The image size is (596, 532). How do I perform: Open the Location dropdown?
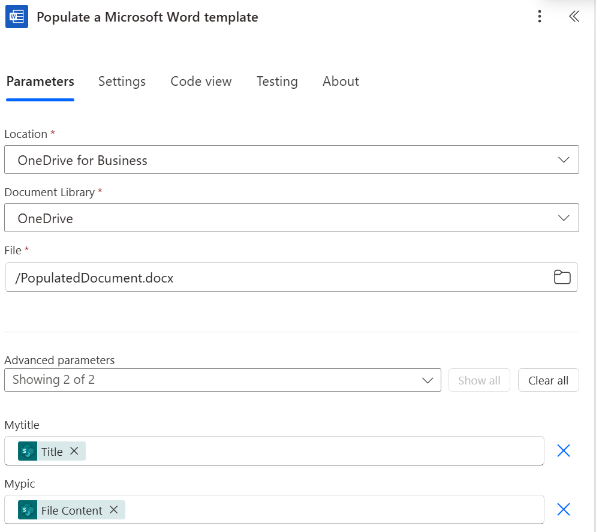562,160
